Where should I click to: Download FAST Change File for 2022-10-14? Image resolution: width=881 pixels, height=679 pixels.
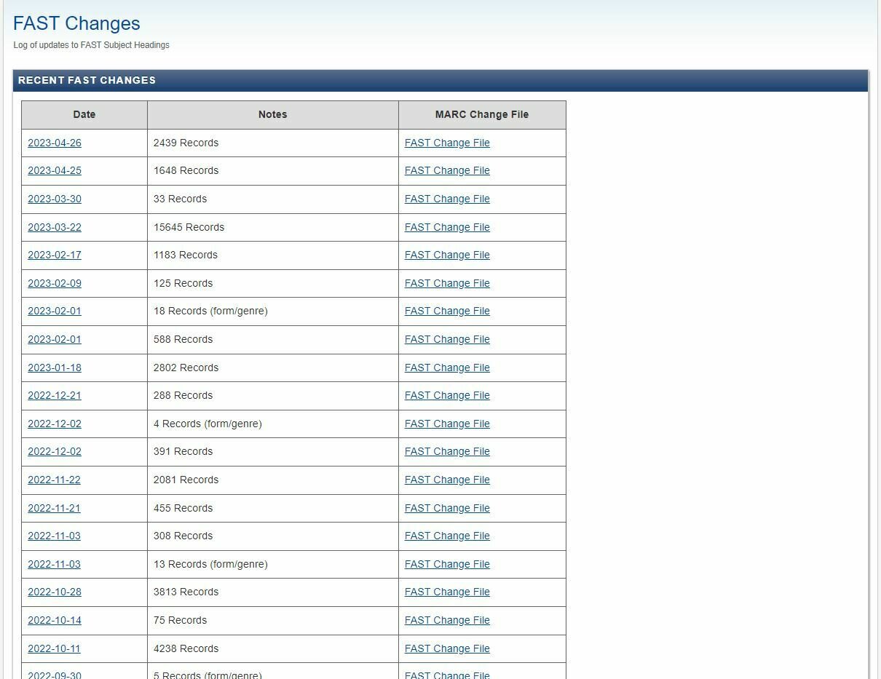(447, 620)
